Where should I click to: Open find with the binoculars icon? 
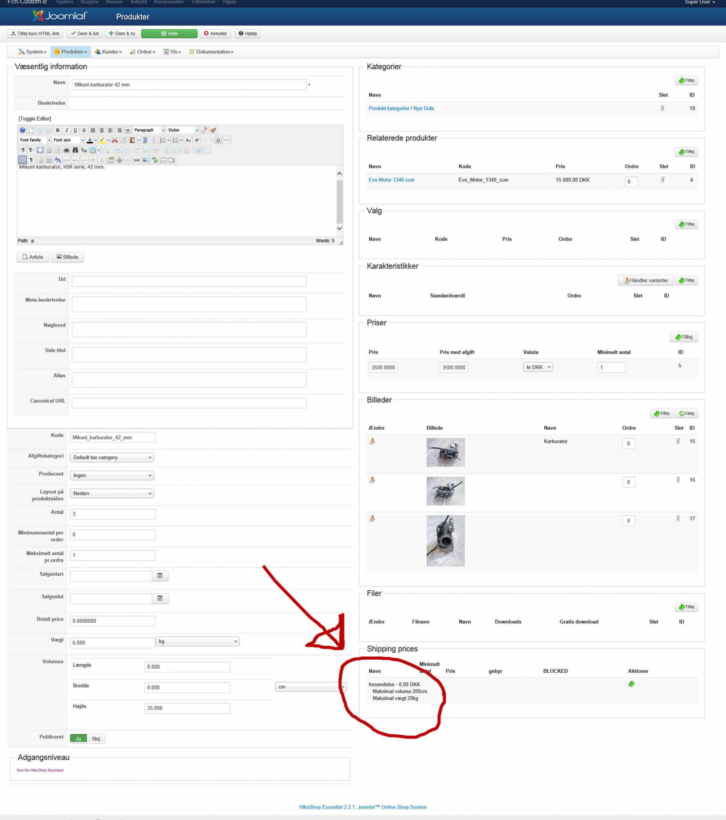(x=75, y=150)
